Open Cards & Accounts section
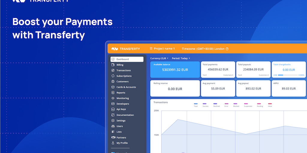This screenshot has height=153, width=307. coord(126,87)
